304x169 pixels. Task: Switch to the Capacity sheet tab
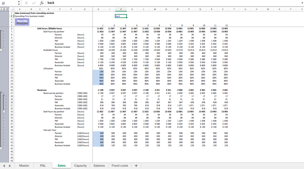80,165
